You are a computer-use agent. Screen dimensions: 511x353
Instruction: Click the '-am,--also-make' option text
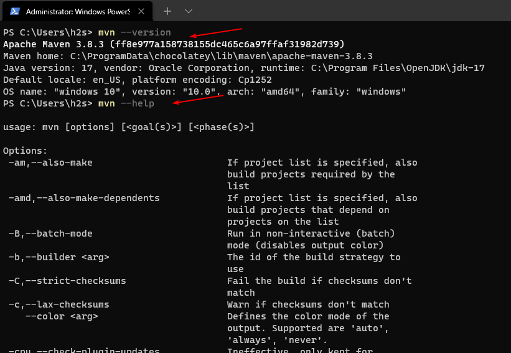click(x=50, y=162)
